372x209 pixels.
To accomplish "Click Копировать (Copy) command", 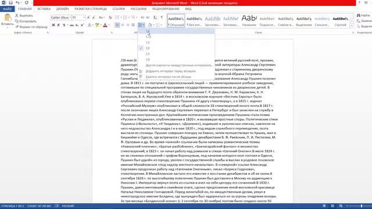I will click(x=26, y=21).
